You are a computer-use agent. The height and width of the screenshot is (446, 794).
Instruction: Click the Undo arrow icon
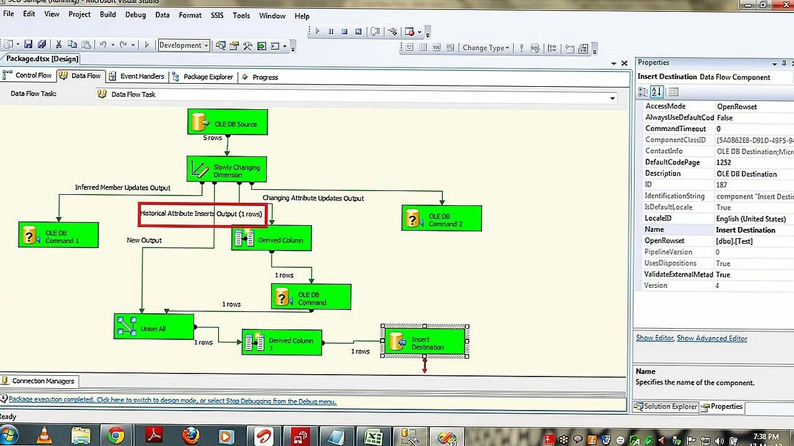click(x=103, y=45)
